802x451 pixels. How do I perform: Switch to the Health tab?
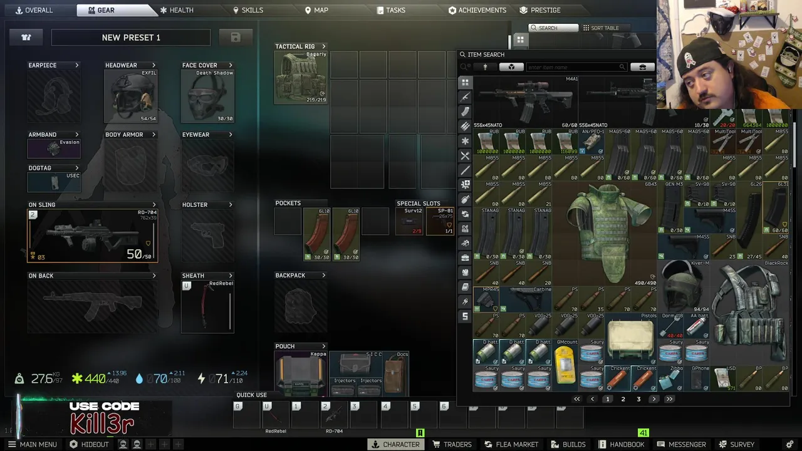click(177, 10)
